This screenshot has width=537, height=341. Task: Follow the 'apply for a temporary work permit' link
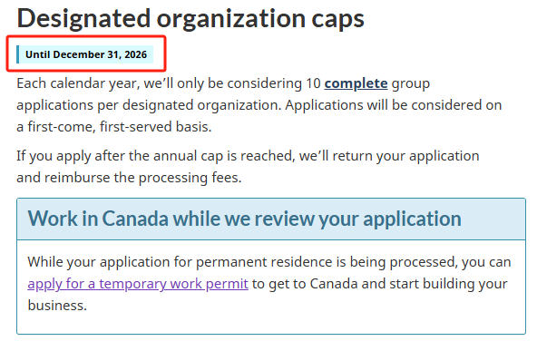click(138, 284)
